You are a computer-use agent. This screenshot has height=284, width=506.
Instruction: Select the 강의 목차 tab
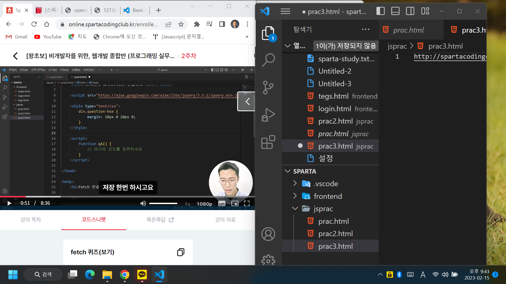(x=31, y=220)
